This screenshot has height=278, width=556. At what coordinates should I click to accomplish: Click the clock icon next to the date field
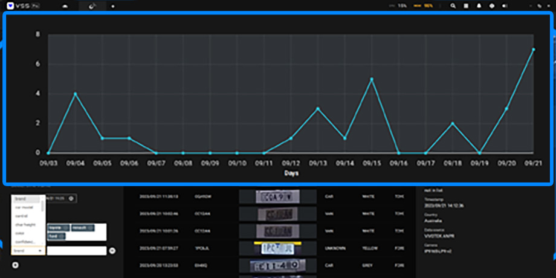coord(71,198)
